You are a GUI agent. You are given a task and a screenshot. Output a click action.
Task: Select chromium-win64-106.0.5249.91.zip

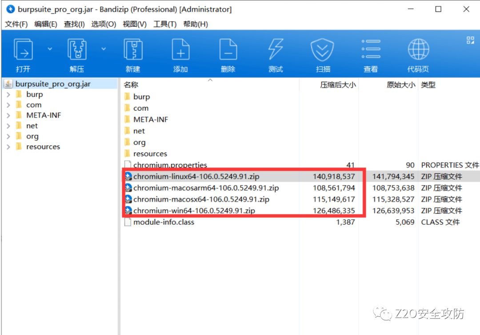[x=194, y=211]
